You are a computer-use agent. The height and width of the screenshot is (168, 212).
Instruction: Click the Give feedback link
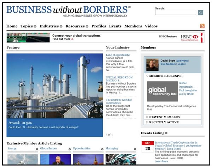(x=168, y=64)
